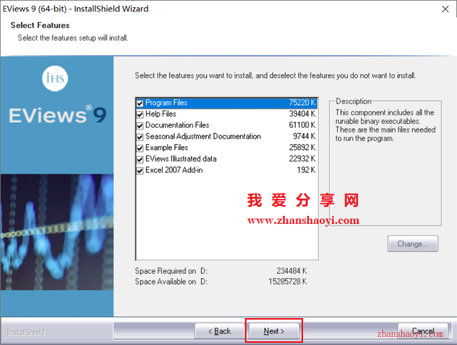Uncheck the Program Files checkbox
The height and width of the screenshot is (345, 457).
[140, 104]
